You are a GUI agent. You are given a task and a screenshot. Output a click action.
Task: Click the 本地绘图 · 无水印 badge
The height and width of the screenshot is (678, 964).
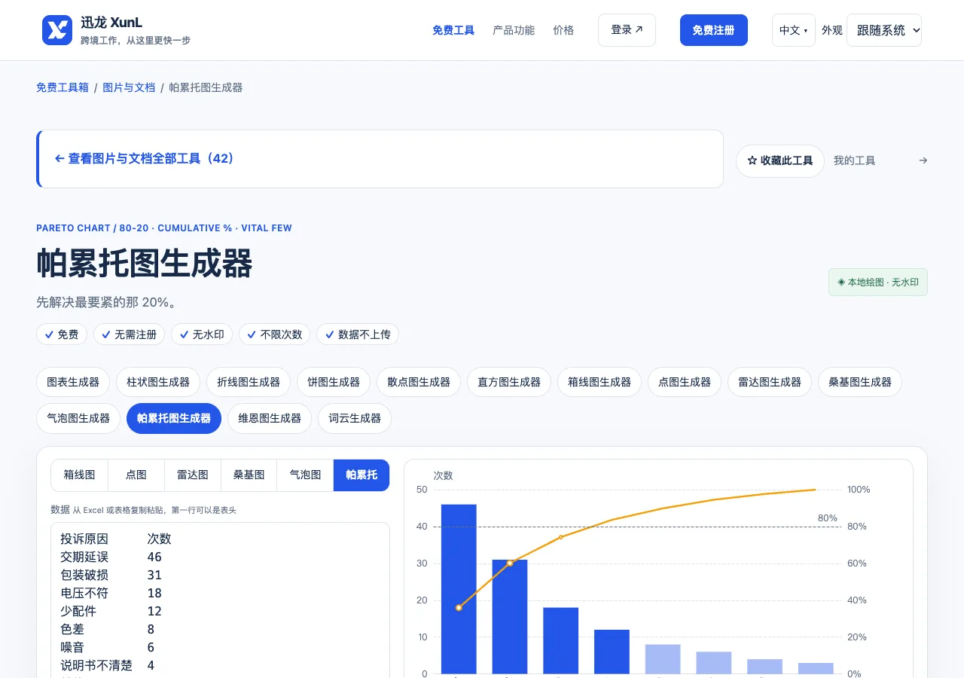[878, 282]
